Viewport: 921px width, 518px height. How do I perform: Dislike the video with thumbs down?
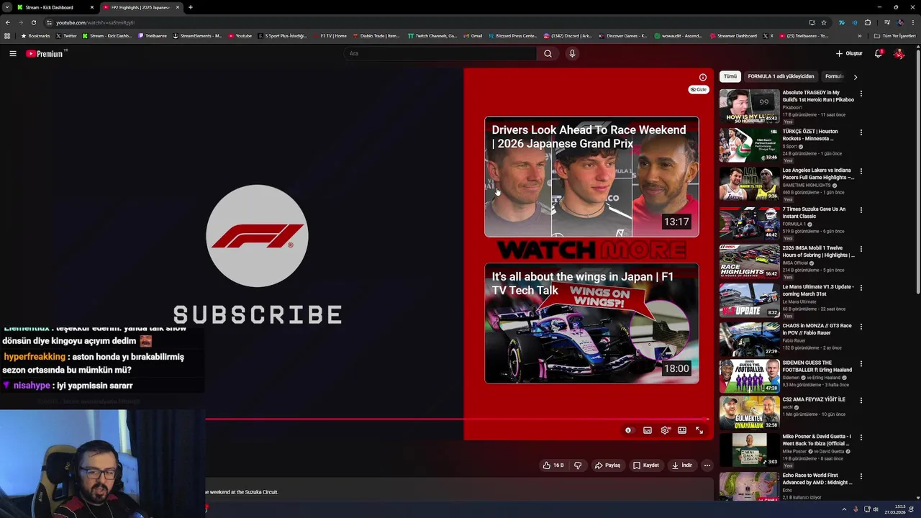click(x=577, y=465)
